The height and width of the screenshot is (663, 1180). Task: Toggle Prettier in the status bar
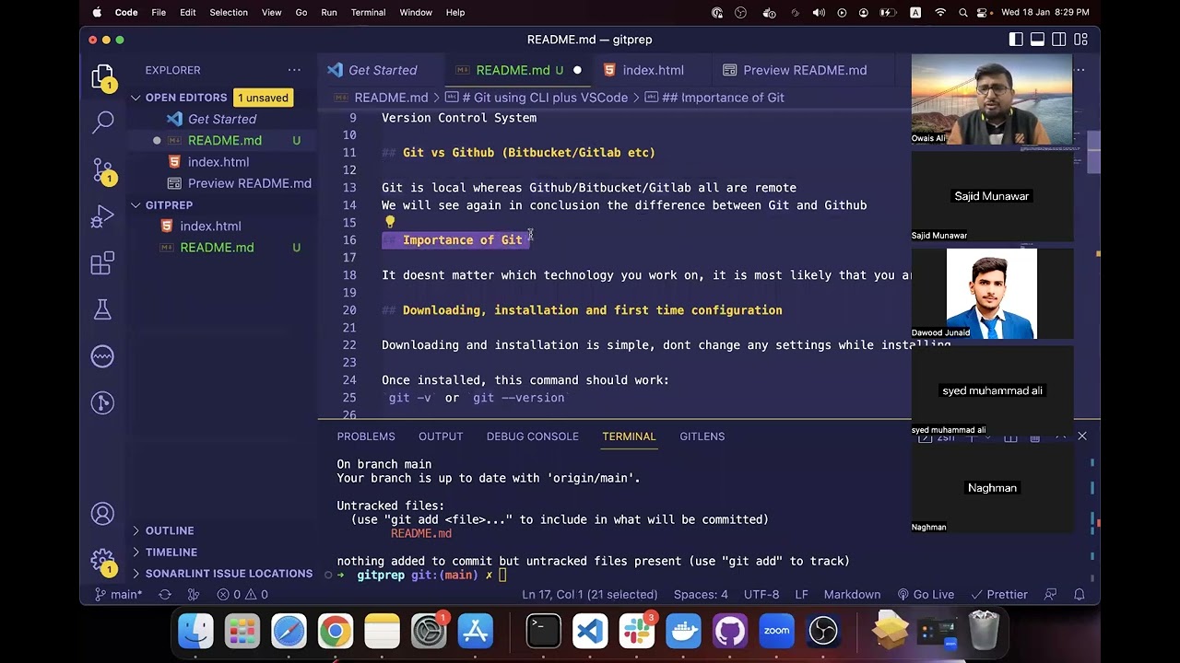coord(999,595)
